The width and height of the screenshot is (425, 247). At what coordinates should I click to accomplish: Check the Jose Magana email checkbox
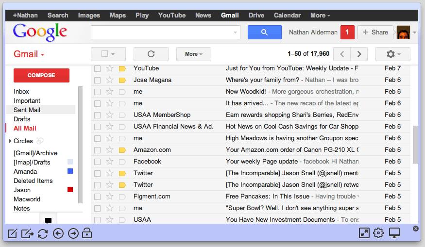click(x=97, y=80)
